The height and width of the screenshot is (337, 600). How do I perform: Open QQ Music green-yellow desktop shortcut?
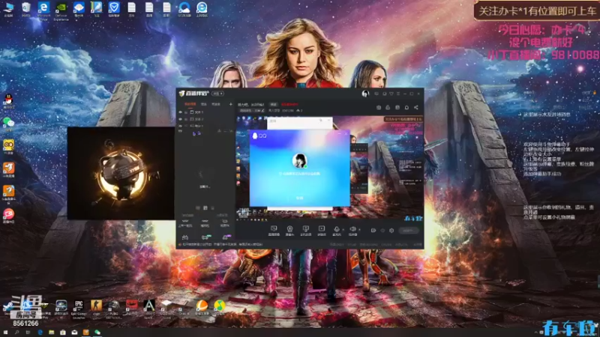(x=219, y=307)
